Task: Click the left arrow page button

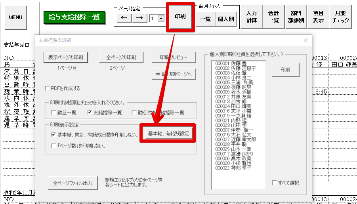Action: (x=124, y=18)
